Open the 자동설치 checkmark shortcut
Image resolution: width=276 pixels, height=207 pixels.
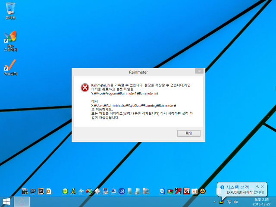[10, 68]
